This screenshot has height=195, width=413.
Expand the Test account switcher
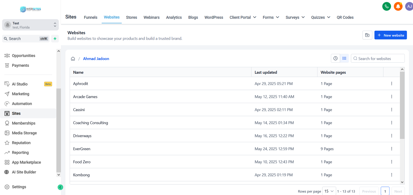(30, 25)
